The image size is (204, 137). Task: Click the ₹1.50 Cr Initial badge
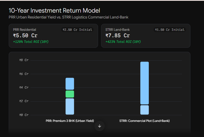(170, 30)
